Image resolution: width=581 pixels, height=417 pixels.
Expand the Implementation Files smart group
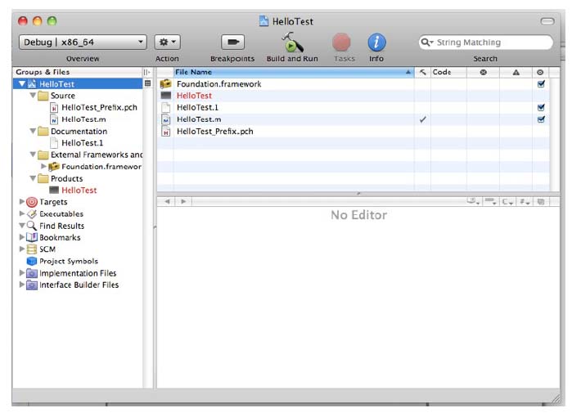point(22,272)
